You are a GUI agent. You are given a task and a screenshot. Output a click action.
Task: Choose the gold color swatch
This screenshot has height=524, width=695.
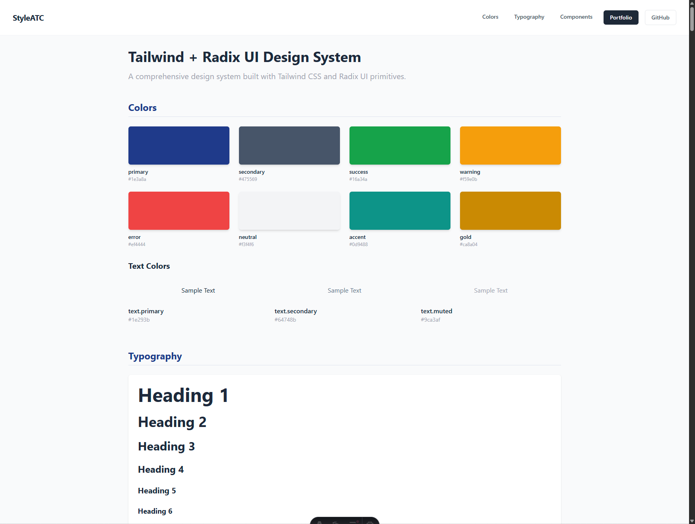(x=510, y=211)
